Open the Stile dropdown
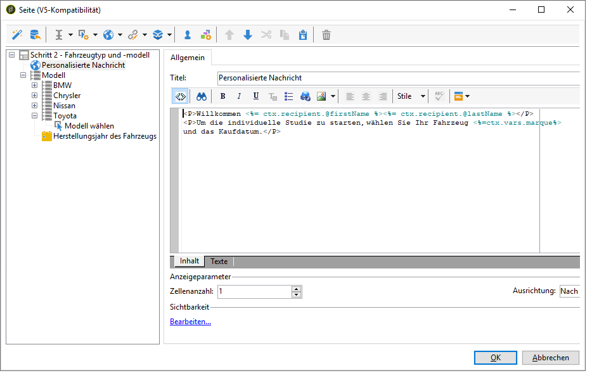 click(411, 96)
